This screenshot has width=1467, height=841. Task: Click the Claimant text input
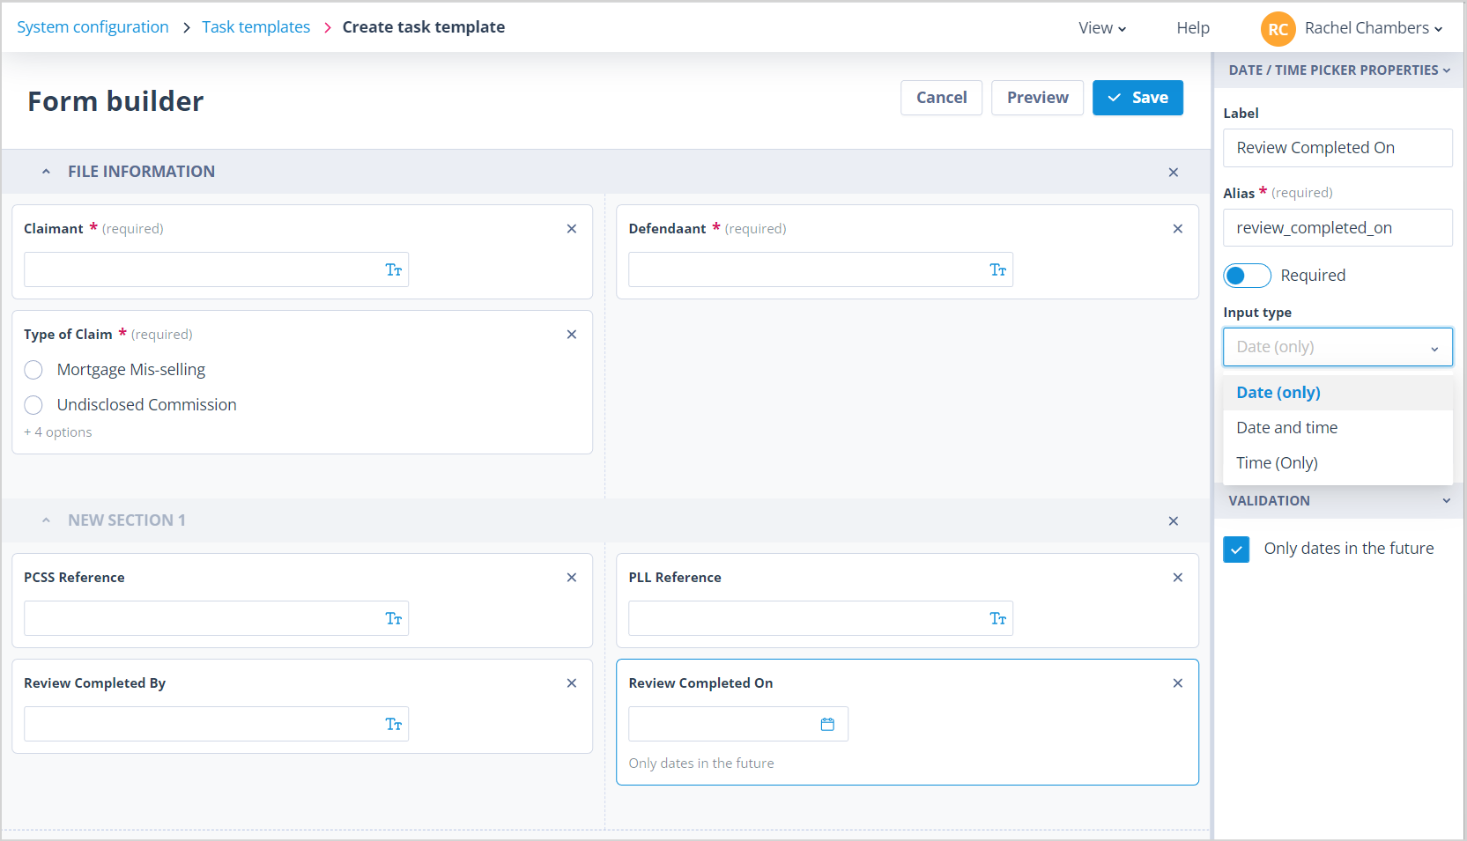(x=216, y=270)
